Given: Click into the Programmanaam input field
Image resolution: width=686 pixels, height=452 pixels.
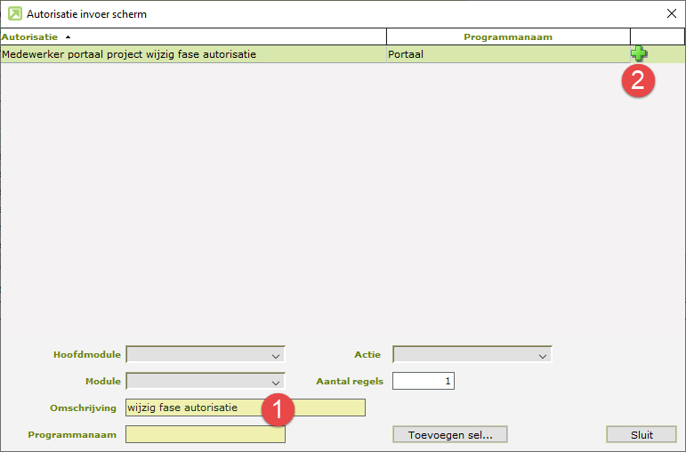Looking at the screenshot, I should click(206, 434).
